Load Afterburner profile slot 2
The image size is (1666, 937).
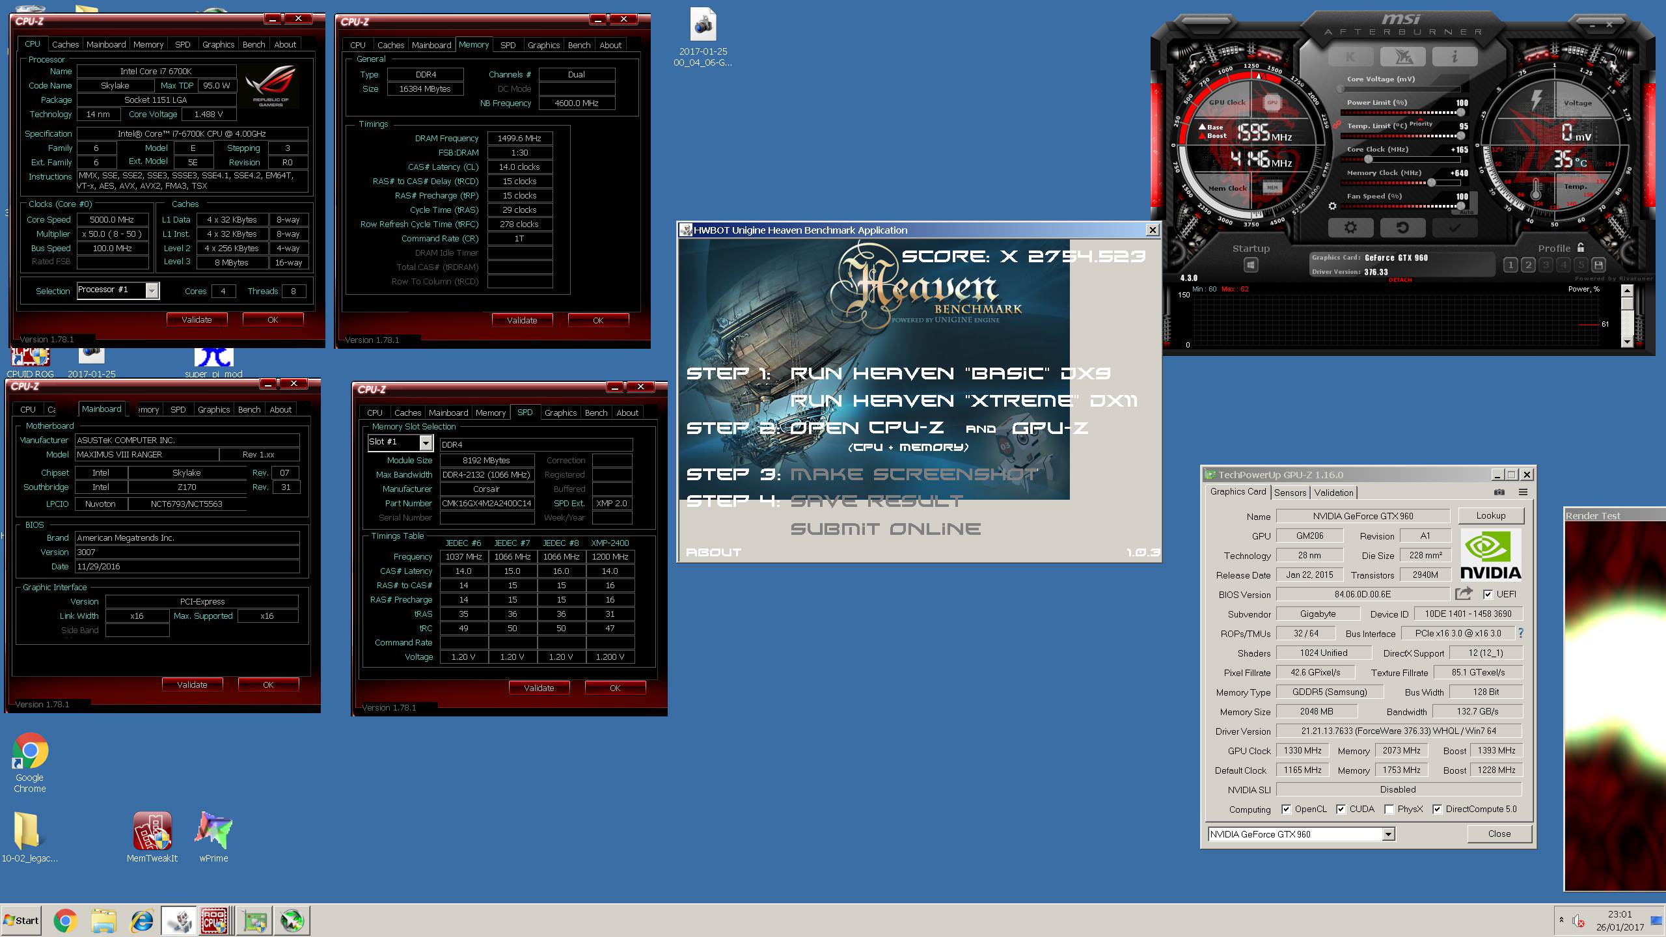point(1528,265)
